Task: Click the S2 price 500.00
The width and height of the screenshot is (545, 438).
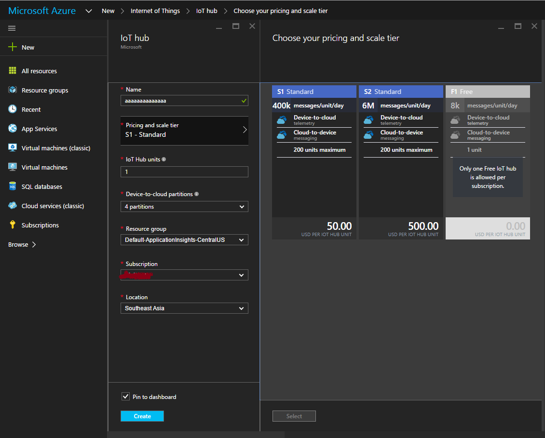Action: pyautogui.click(x=423, y=226)
